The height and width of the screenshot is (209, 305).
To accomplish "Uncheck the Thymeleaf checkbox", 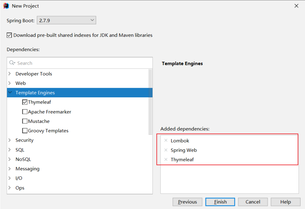I will [25, 102].
